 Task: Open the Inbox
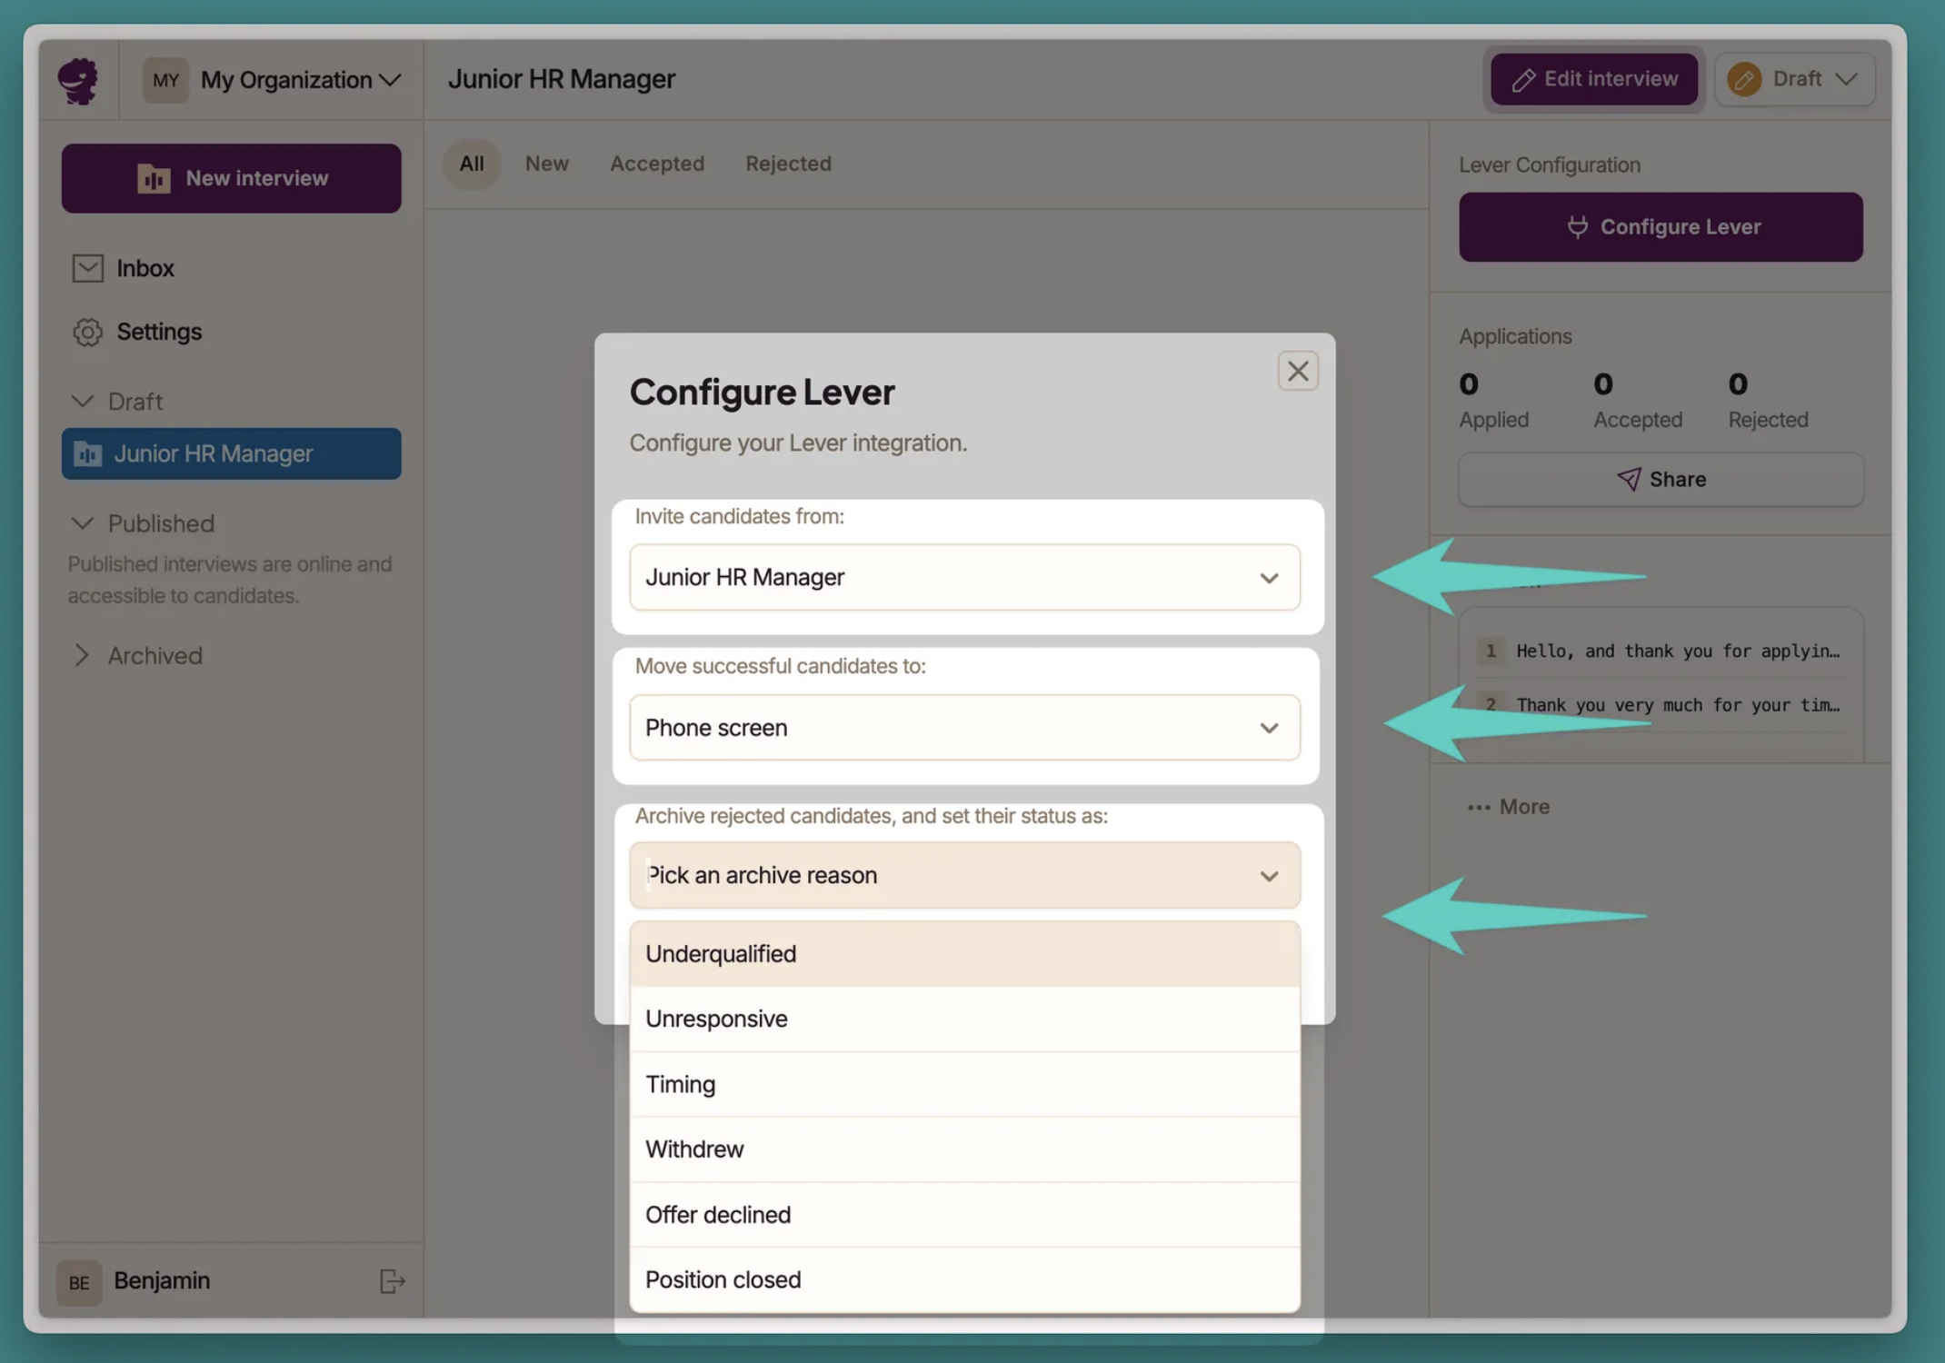click(145, 268)
